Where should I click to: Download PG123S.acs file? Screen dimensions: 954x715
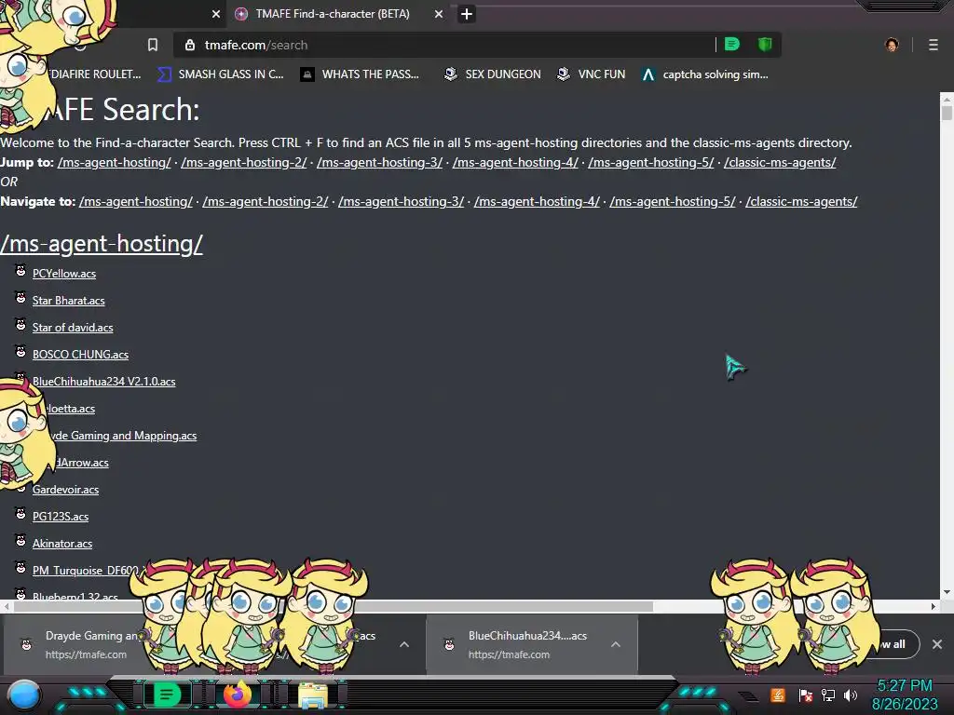pos(61,517)
